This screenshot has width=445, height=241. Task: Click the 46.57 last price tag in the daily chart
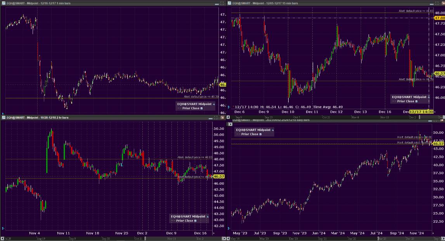[439, 144]
